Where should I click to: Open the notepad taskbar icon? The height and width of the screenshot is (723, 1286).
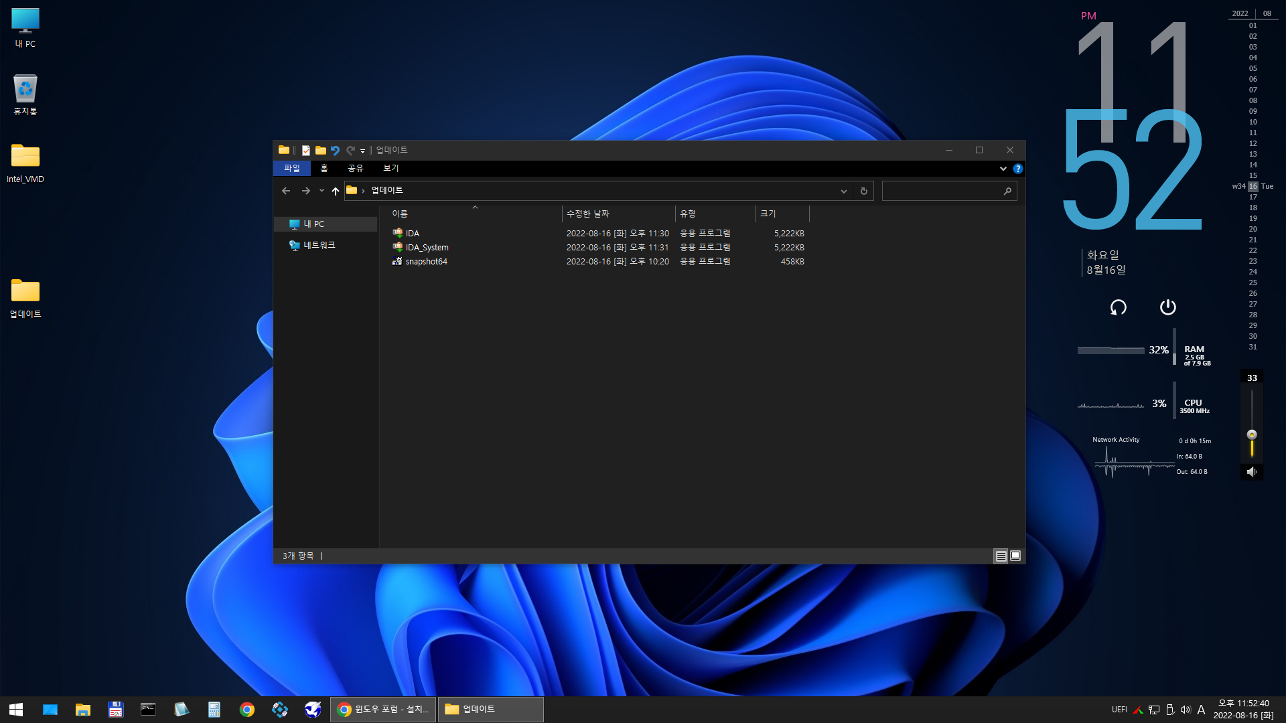(x=181, y=710)
